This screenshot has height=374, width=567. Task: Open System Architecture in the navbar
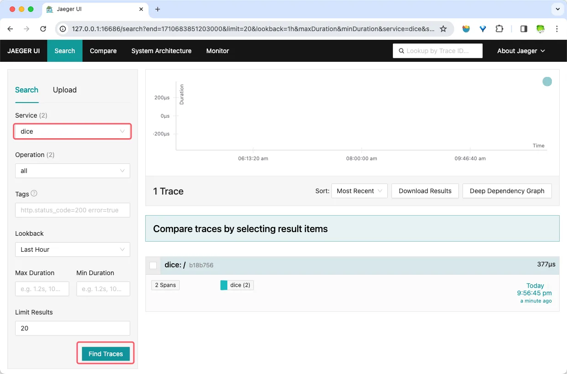161,51
